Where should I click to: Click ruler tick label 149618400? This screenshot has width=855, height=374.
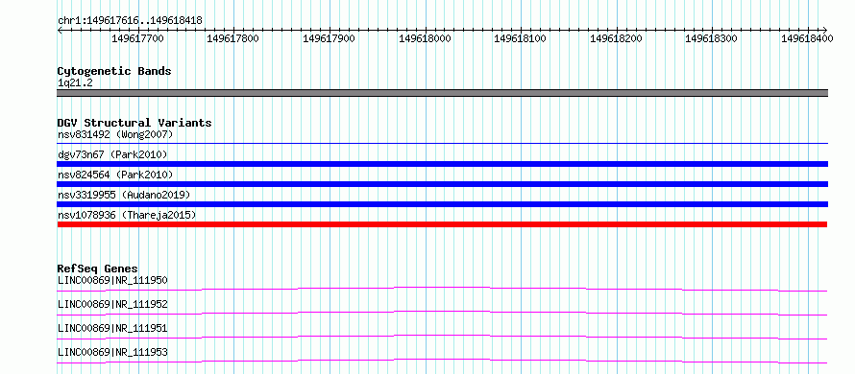click(x=808, y=38)
